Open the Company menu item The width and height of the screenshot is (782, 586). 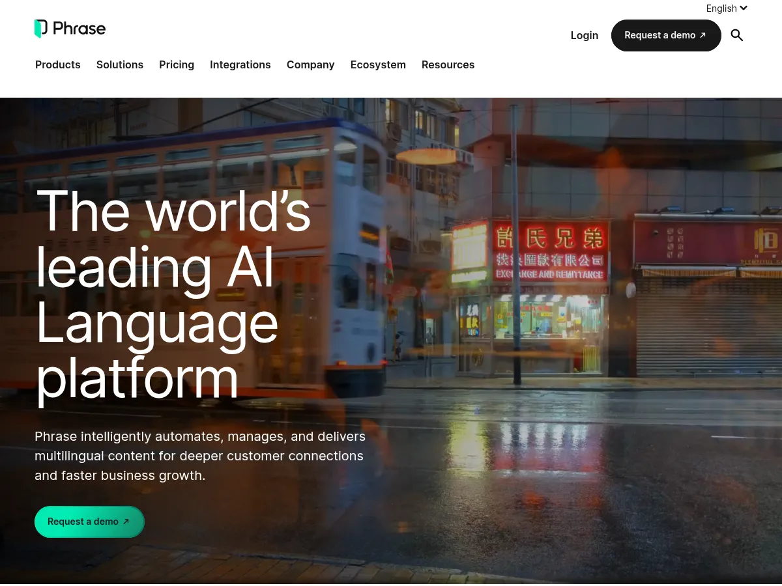click(310, 64)
